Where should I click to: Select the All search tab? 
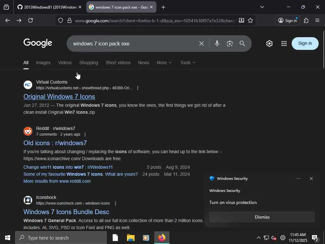(x=26, y=63)
